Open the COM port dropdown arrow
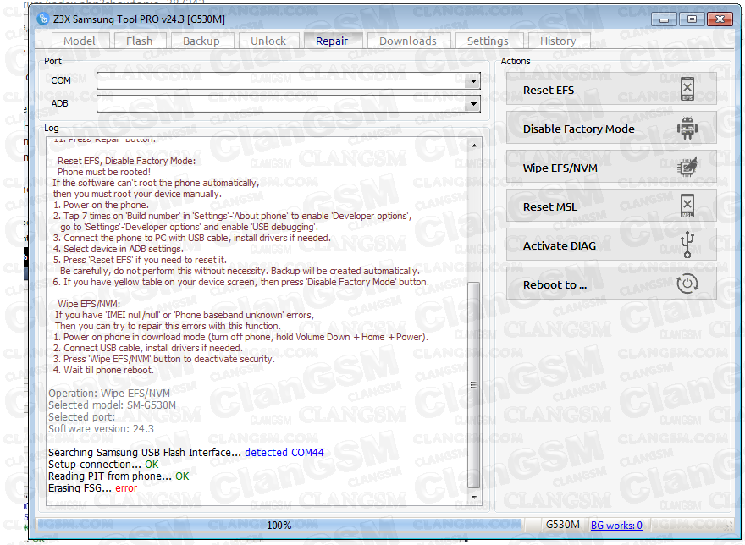745x545 pixels. (x=473, y=81)
